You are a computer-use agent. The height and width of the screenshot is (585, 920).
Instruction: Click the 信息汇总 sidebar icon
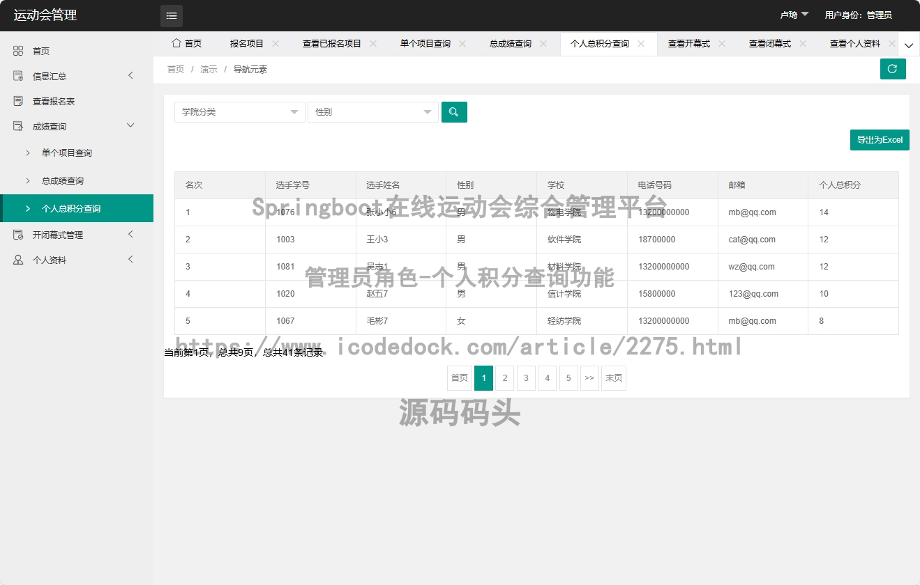tap(18, 76)
